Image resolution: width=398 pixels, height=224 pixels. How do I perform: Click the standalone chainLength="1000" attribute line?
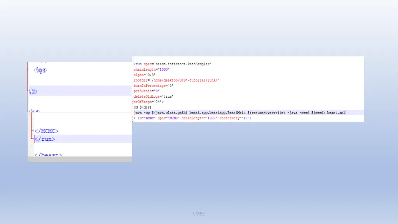pos(152,70)
